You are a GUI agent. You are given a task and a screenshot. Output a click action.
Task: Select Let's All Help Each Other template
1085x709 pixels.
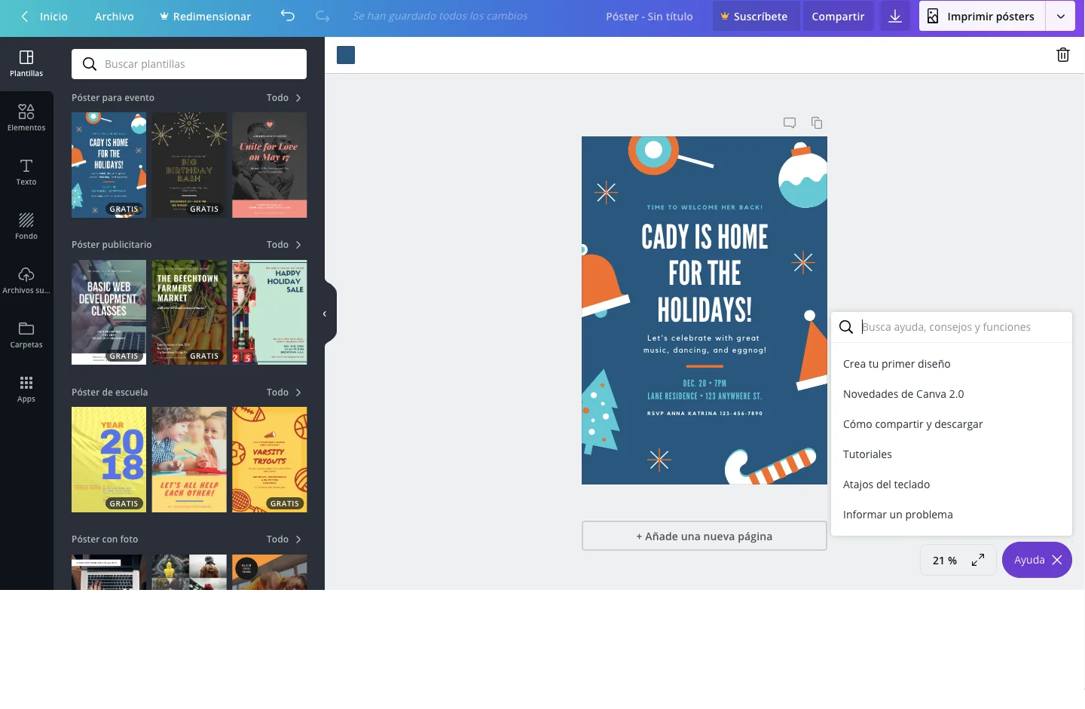pos(189,460)
